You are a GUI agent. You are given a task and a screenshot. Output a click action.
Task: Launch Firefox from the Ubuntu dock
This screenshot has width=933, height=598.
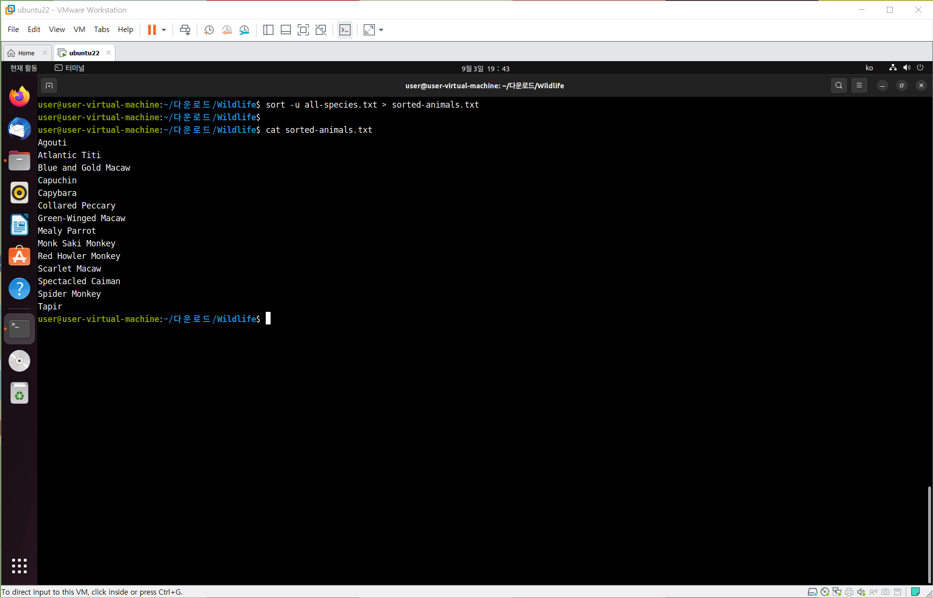pos(19,97)
